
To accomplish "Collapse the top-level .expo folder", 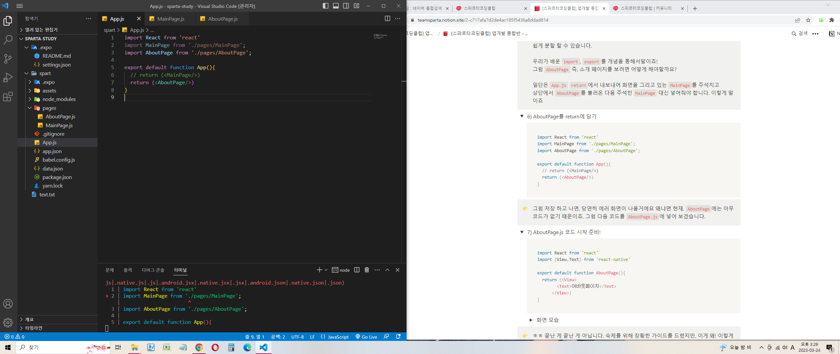I will click(57, 48).
